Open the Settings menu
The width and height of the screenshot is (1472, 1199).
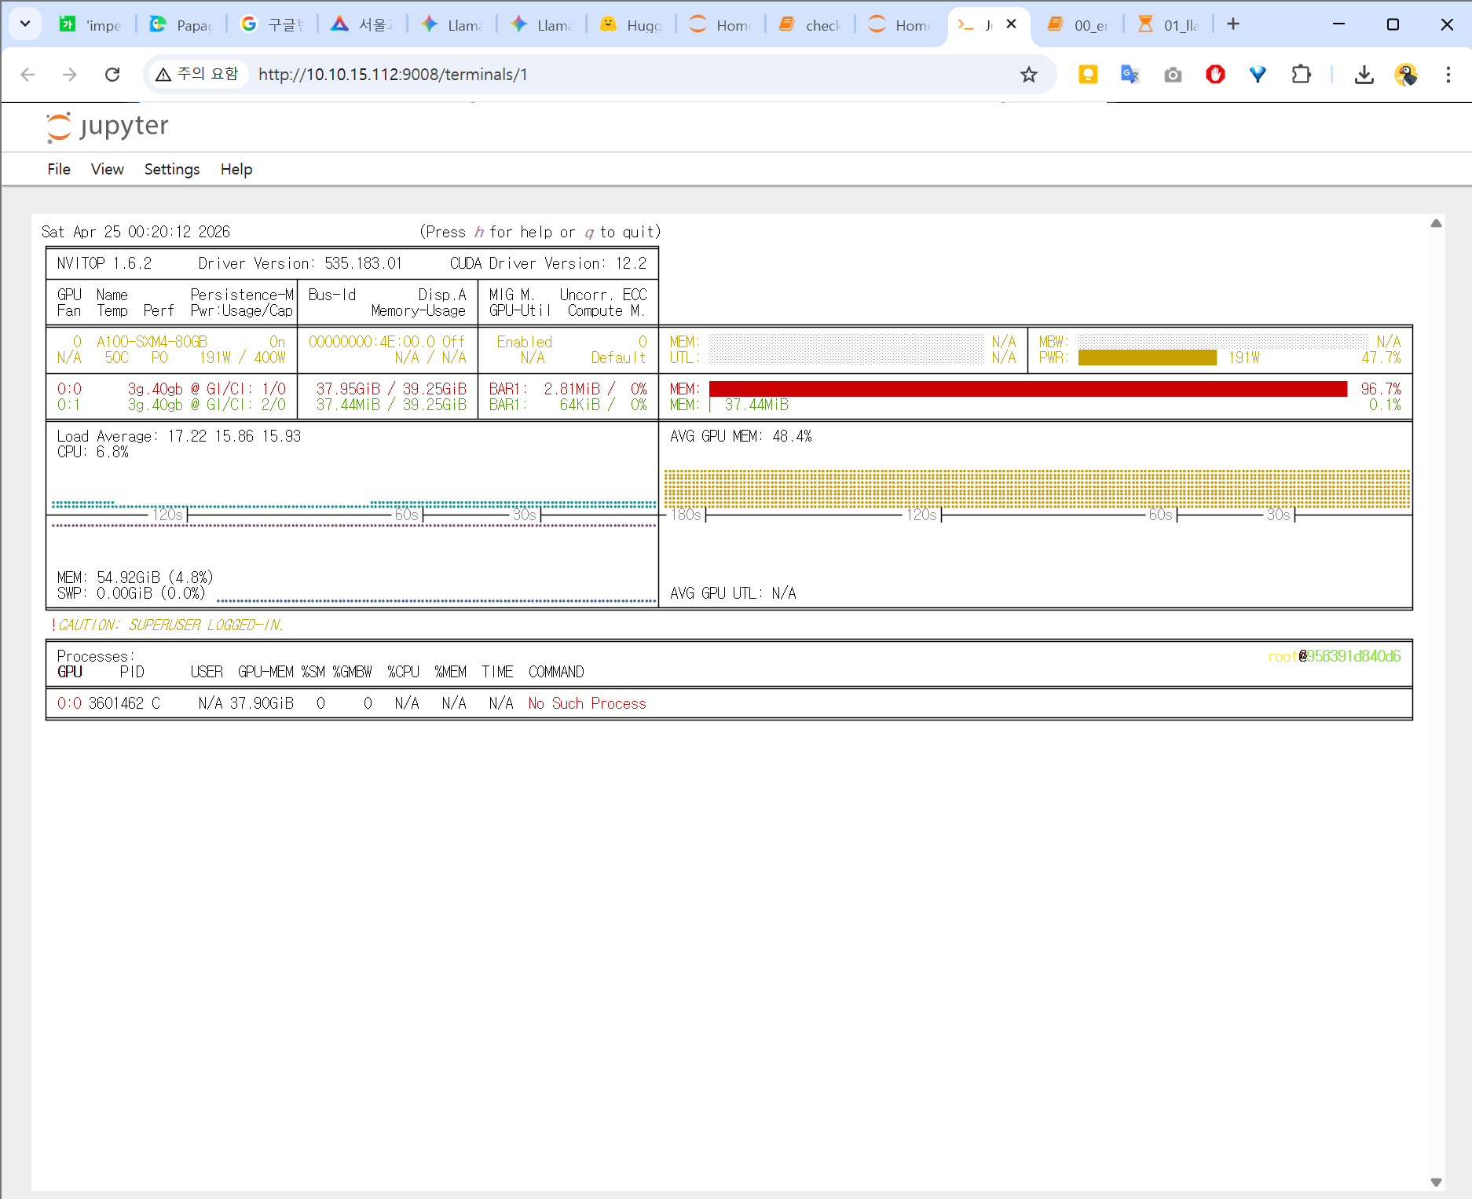[172, 170]
